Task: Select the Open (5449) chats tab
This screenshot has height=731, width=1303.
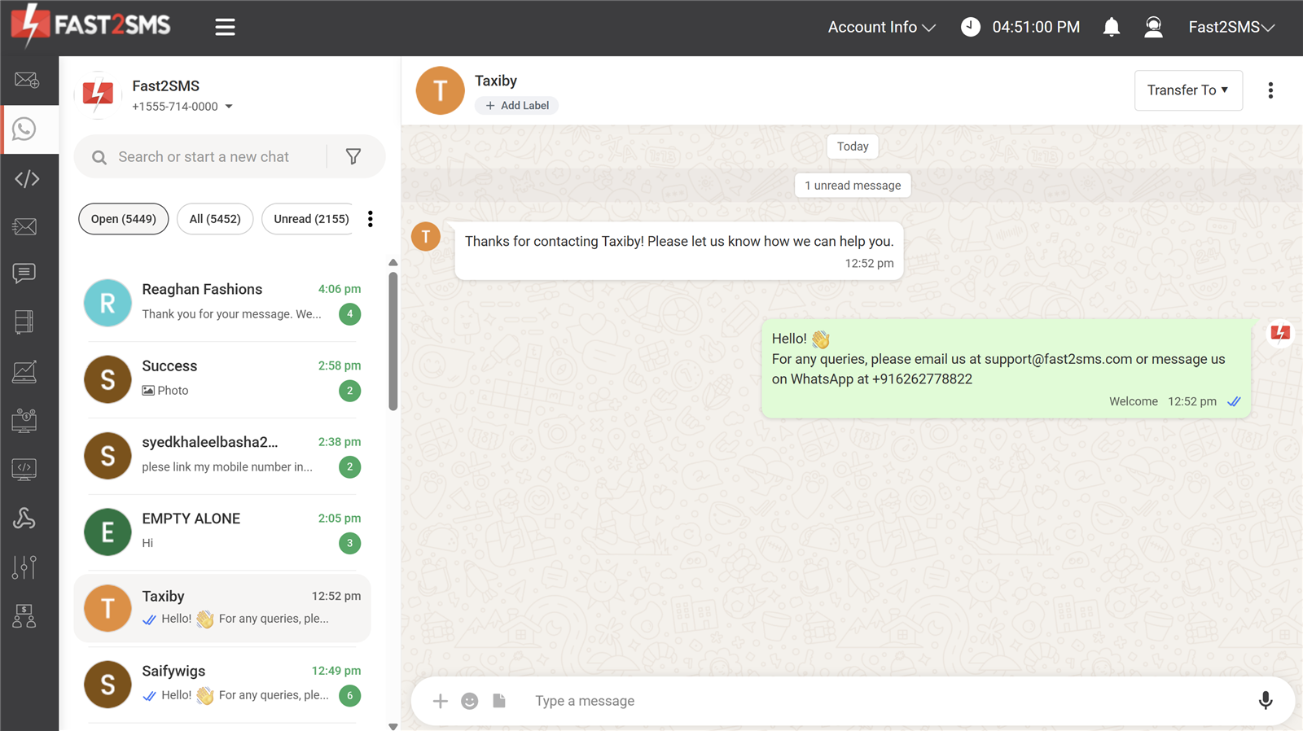Action: pos(124,219)
